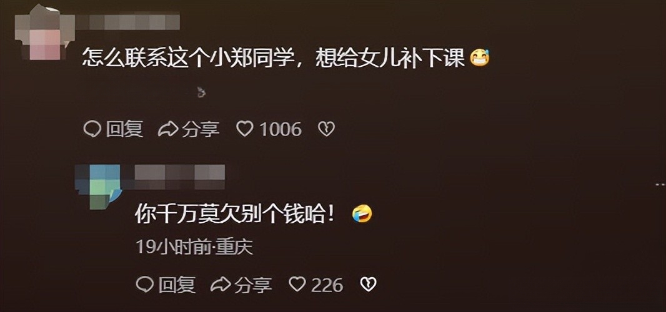
Task: Click share arrow icon under second comment
Action: [x=221, y=285]
